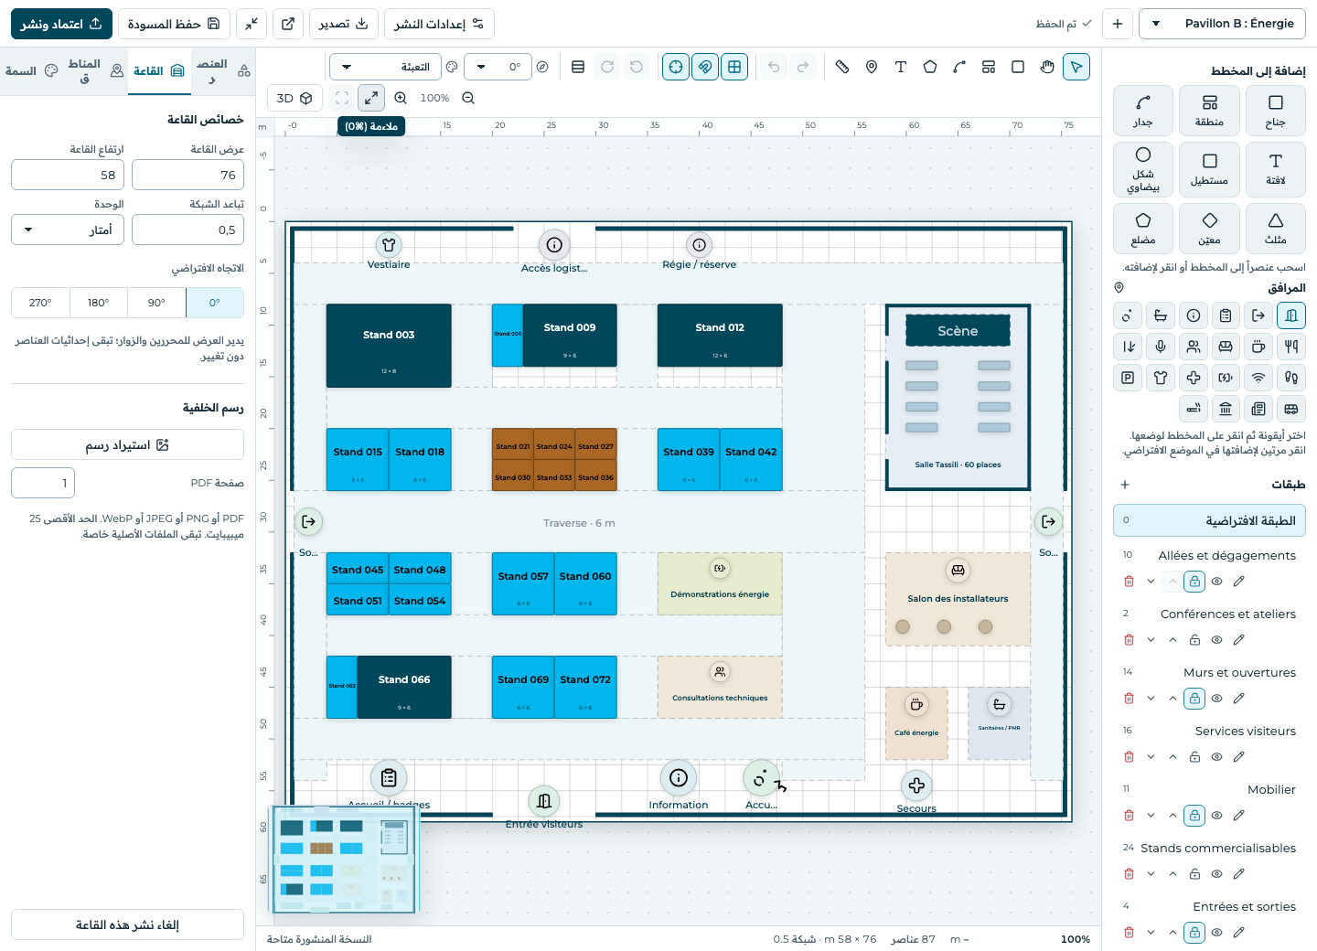Viewport: 1317px width, 951px height.
Task: Pick the bus amenity icon
Action: pos(1291,409)
